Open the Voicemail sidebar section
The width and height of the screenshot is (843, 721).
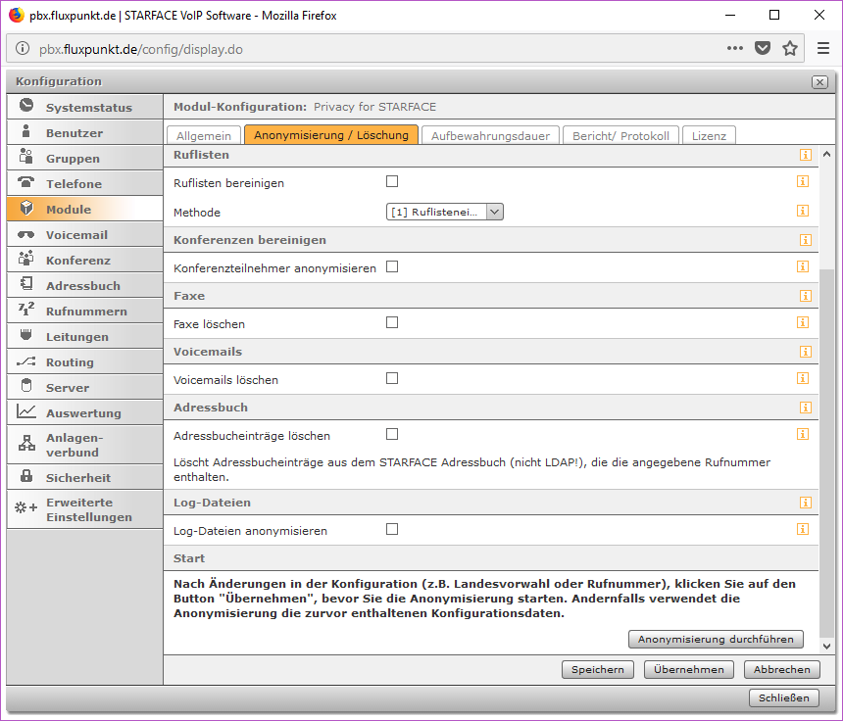click(x=85, y=235)
